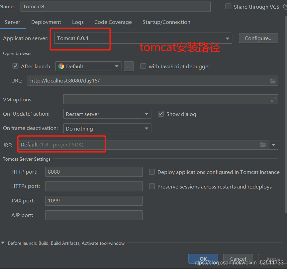This screenshot has height=269, width=287.
Task: Click the JMX port field 1099
Action: 94,201
